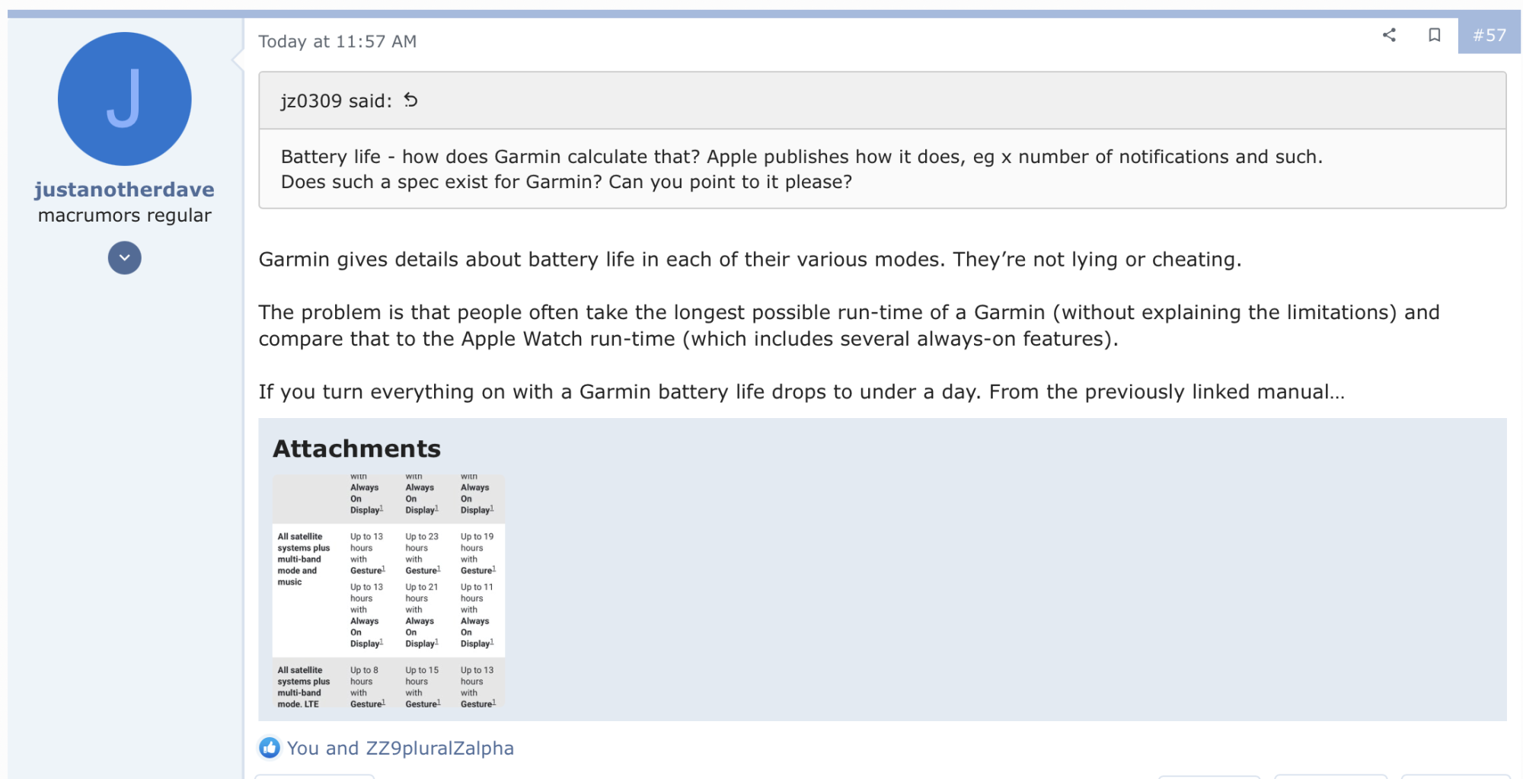Open the post number #57 link
The width and height of the screenshot is (1523, 779).
[x=1489, y=35]
